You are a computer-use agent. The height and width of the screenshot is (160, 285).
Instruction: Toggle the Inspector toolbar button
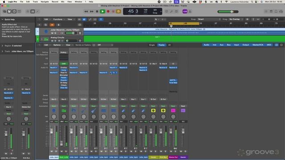(9, 12)
